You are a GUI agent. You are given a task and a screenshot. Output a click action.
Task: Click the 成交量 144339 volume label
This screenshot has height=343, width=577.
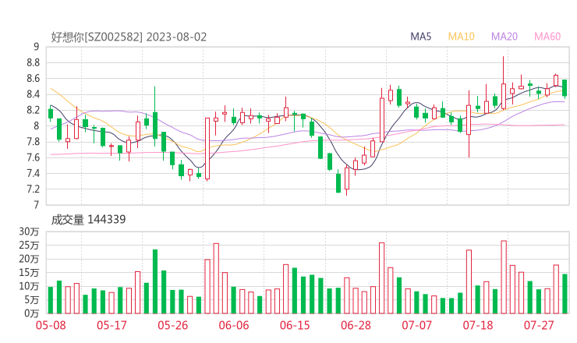88,220
